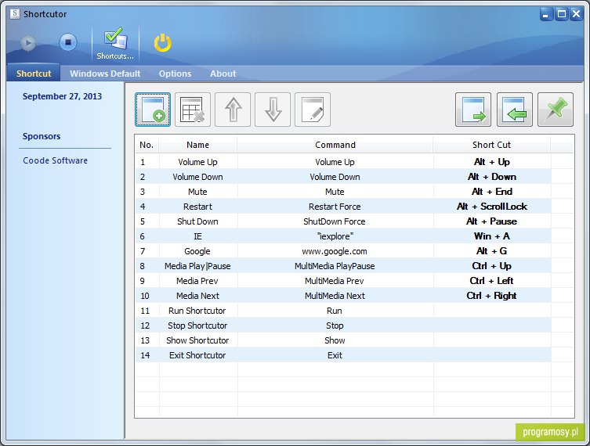This screenshot has height=446, width=590.
Task: Click the ShutDown Force command cell
Action: click(335, 221)
